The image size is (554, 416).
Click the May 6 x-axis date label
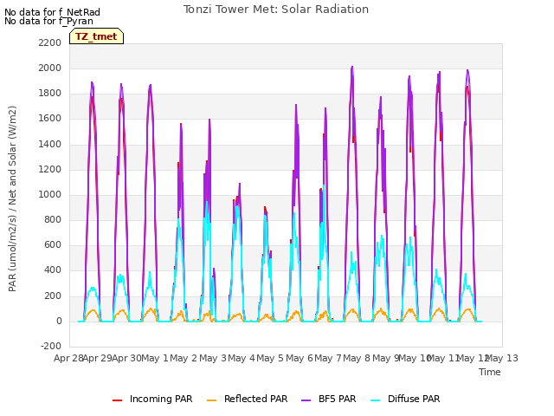click(300, 358)
